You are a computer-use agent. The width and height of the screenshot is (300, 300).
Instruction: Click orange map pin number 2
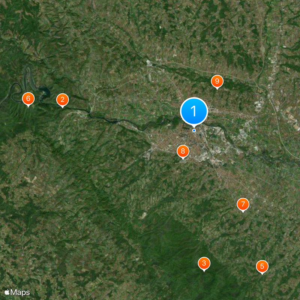pyautogui.click(x=62, y=100)
